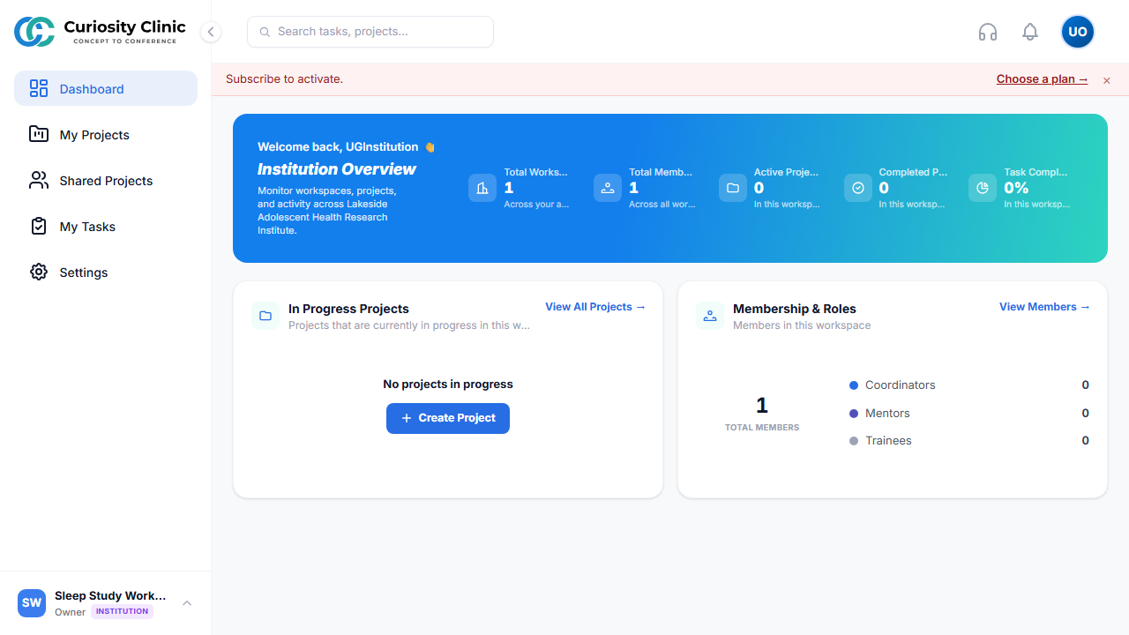Screen dimensions: 1129x635
Task: Click the Curiosity Clinic logo icon
Action: tap(34, 32)
